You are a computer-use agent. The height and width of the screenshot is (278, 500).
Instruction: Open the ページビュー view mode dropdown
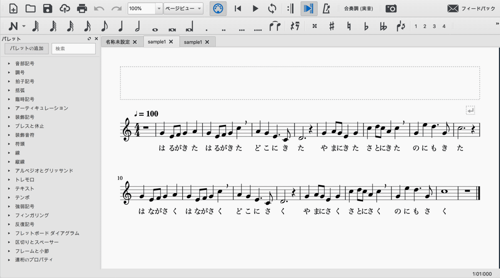click(183, 8)
